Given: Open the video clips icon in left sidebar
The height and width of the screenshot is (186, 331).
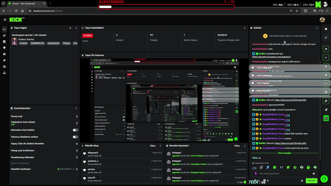Looking at the screenshot, I should click(4, 54).
